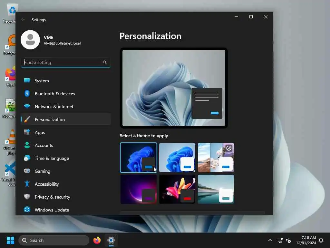The image size is (330, 248).
Task: Click the search magnifier in Find a setting
Action: tap(105, 62)
